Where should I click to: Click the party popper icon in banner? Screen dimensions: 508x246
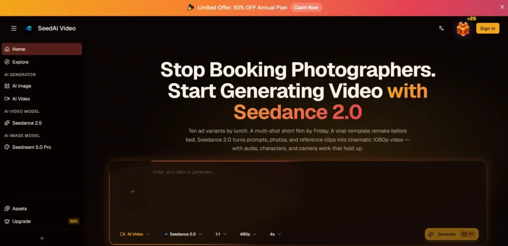coord(191,7)
